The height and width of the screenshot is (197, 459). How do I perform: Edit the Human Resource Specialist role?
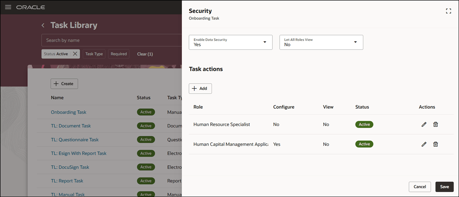pos(424,125)
